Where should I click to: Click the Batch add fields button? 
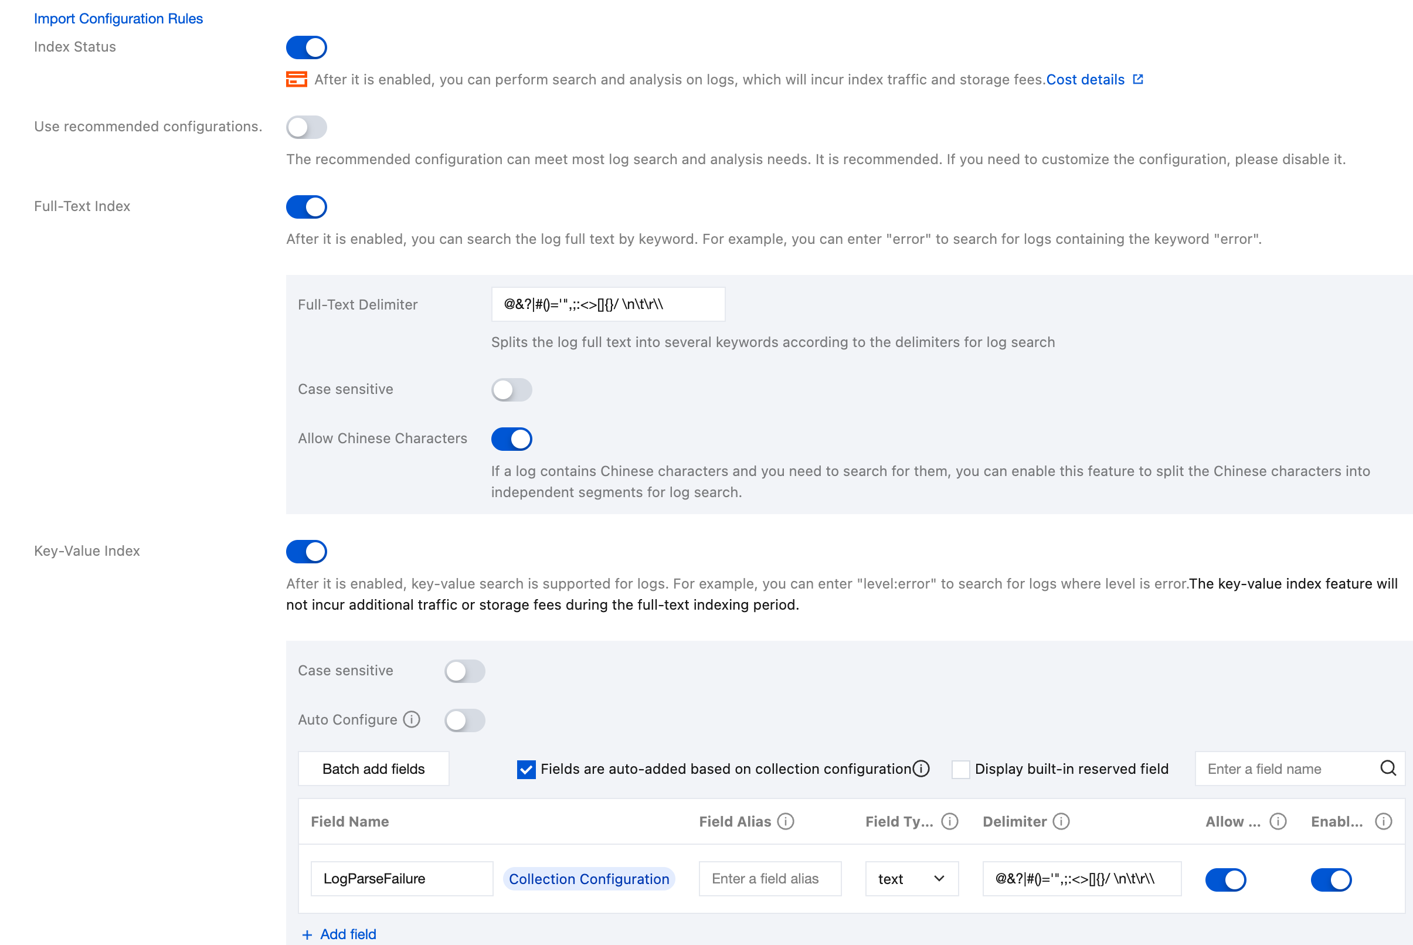click(373, 769)
